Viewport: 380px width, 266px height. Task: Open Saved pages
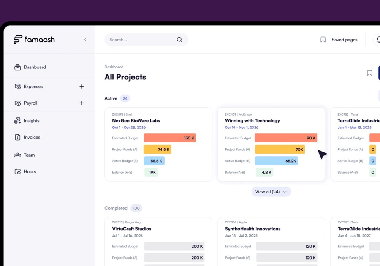click(344, 40)
